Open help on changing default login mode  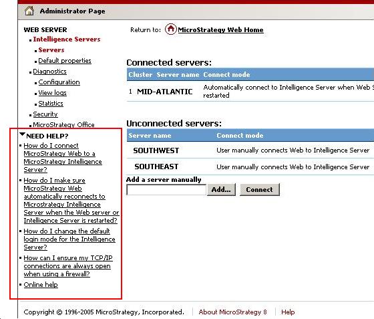tap(69, 239)
